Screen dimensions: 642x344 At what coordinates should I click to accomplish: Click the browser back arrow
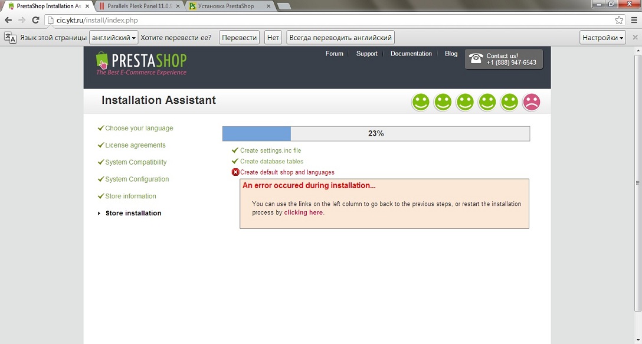coord(8,20)
